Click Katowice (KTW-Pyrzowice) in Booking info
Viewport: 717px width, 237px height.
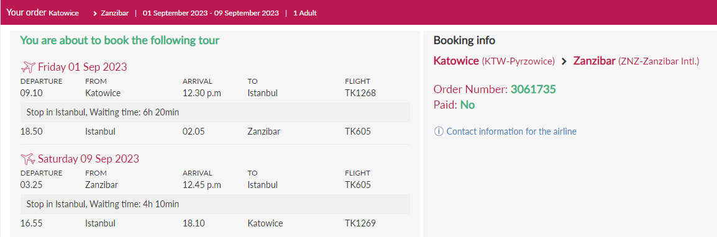click(x=494, y=61)
